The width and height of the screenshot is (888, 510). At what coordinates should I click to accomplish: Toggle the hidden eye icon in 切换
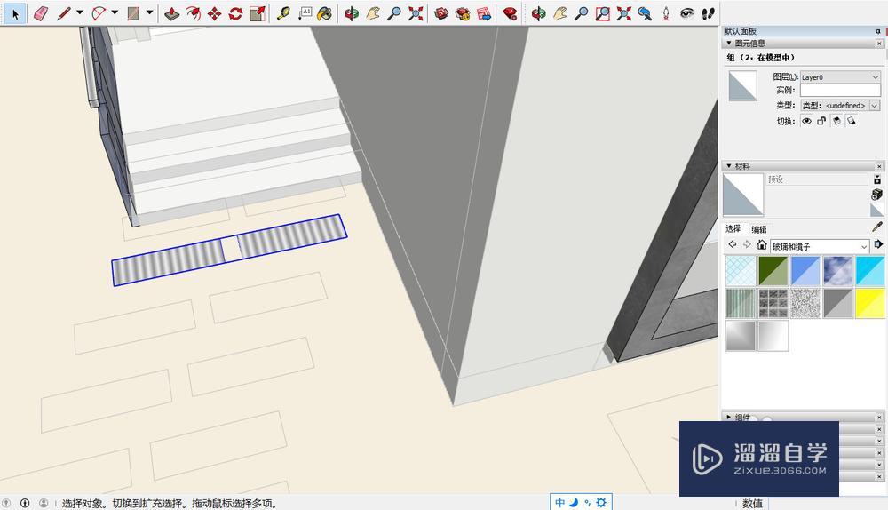point(806,121)
